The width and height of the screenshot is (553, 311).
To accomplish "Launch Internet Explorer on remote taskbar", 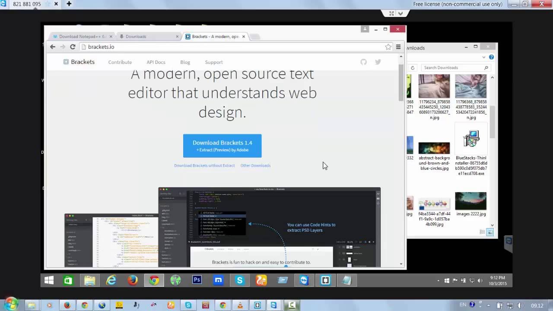I will point(111,280).
